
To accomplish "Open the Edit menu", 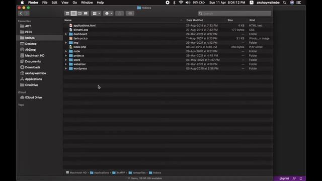I will pyautogui.click(x=54, y=3).
